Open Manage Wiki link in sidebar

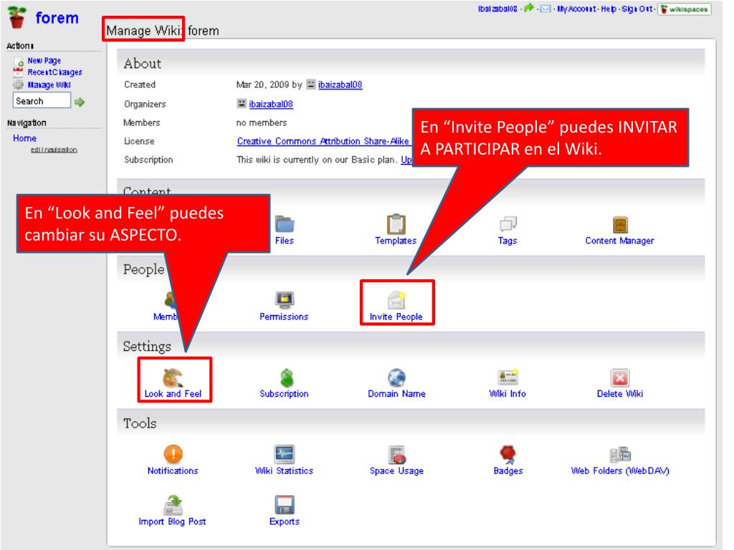pos(49,85)
